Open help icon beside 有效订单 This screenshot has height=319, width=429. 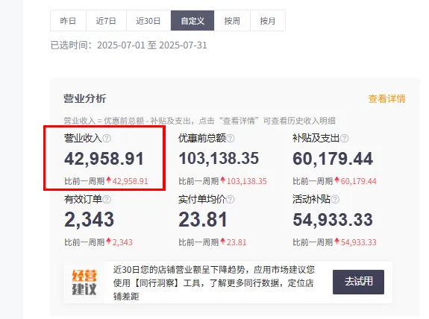pyautogui.click(x=107, y=200)
